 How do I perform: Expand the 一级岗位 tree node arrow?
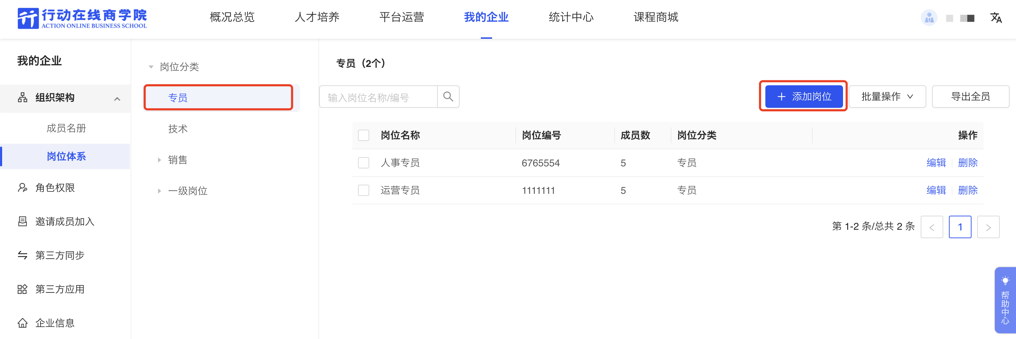pos(159,191)
